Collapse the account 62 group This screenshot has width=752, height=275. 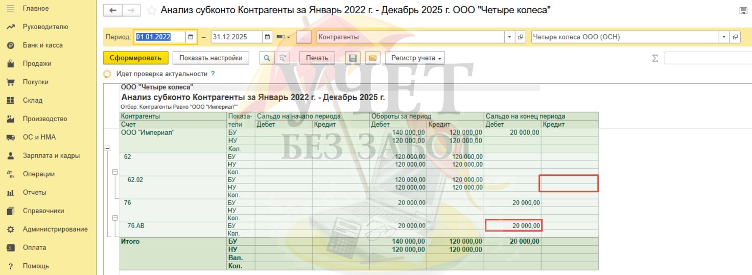coord(115,172)
